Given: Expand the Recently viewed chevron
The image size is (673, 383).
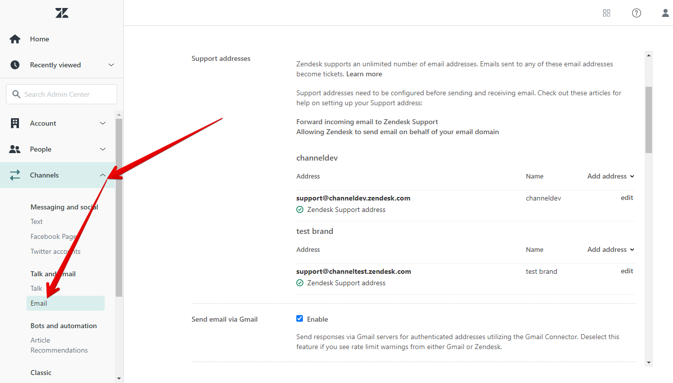Looking at the screenshot, I should (111, 65).
